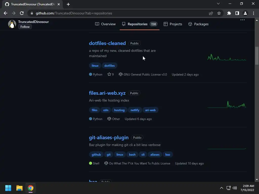Show hidden system tray icons

222,188
